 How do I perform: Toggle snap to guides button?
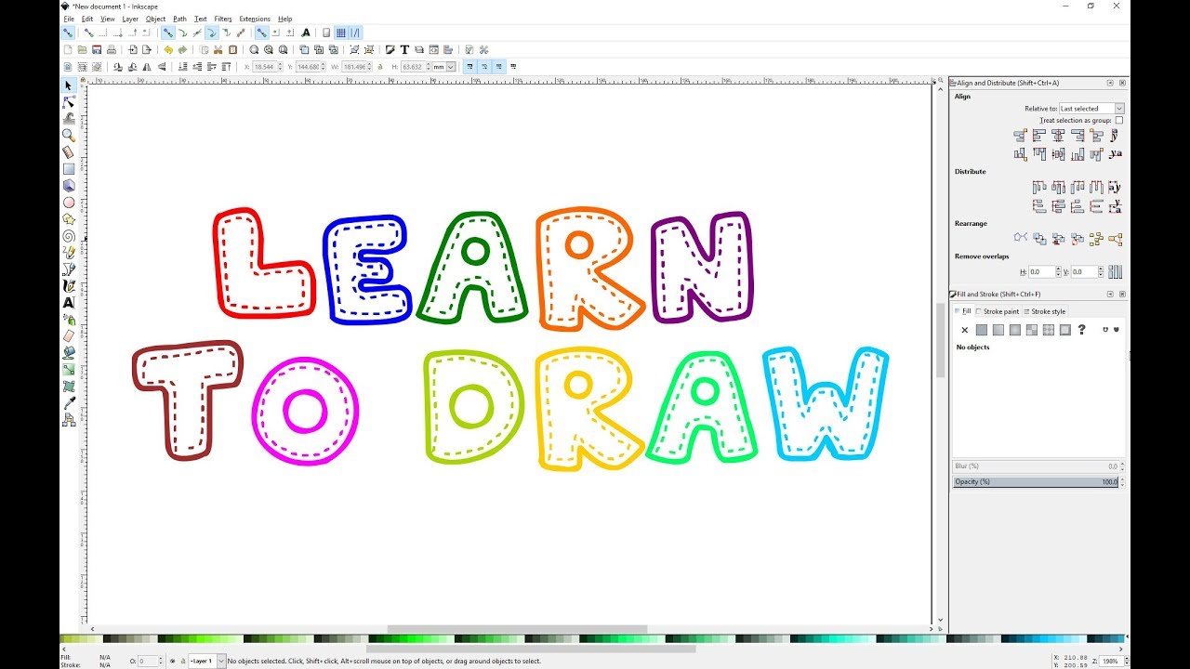[x=356, y=33]
